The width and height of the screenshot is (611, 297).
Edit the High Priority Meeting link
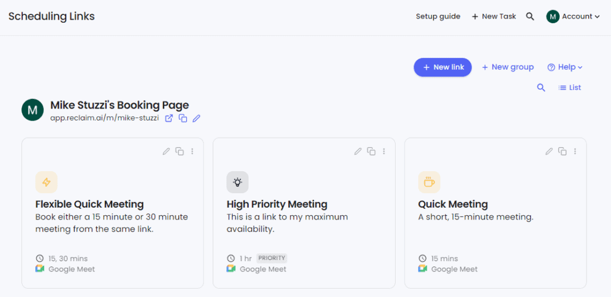point(358,151)
